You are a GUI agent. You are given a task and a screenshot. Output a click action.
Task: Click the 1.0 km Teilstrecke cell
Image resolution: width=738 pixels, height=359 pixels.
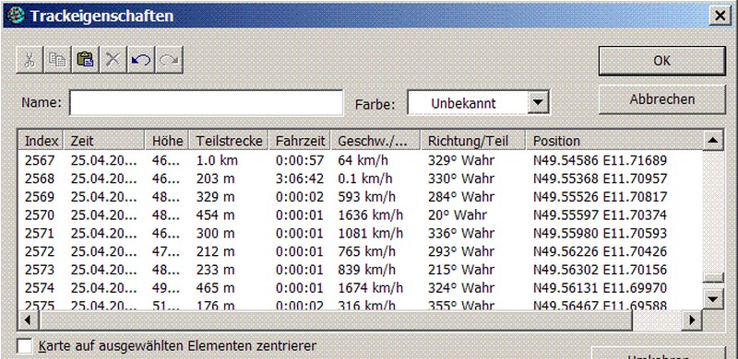pyautogui.click(x=217, y=161)
